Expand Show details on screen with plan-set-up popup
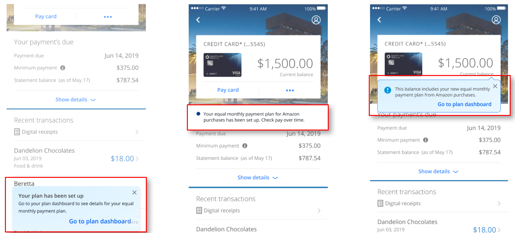Viewport: 515px width, 233px height. [76, 100]
